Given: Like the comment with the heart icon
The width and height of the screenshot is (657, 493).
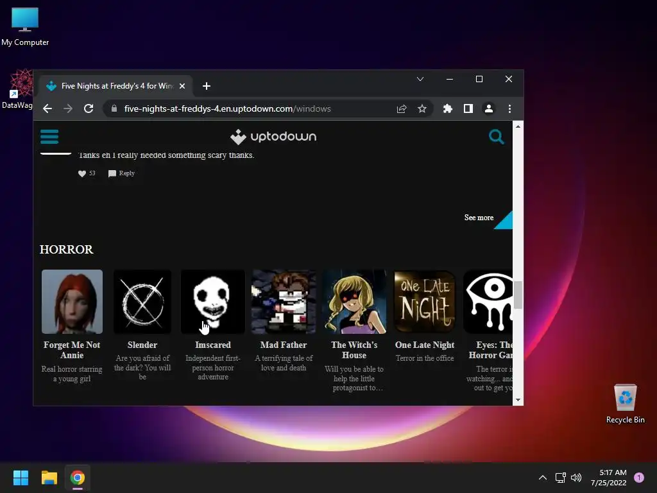Looking at the screenshot, I should 82,173.
